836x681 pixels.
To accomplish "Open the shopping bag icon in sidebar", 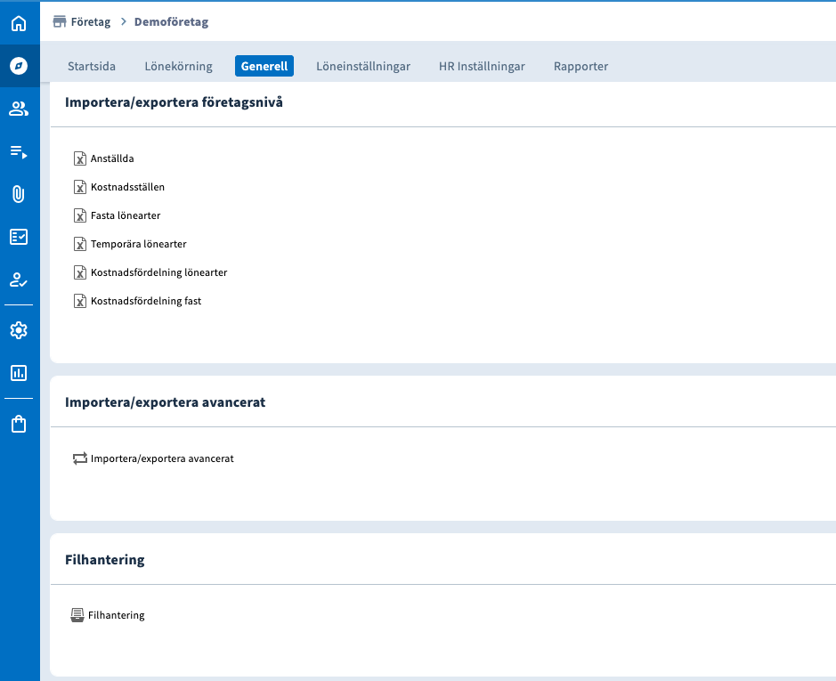I will (19, 424).
